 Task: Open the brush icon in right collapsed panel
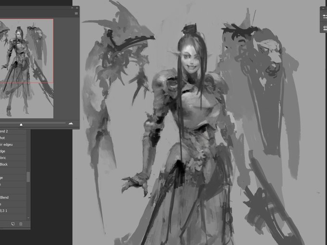tap(325, 16)
